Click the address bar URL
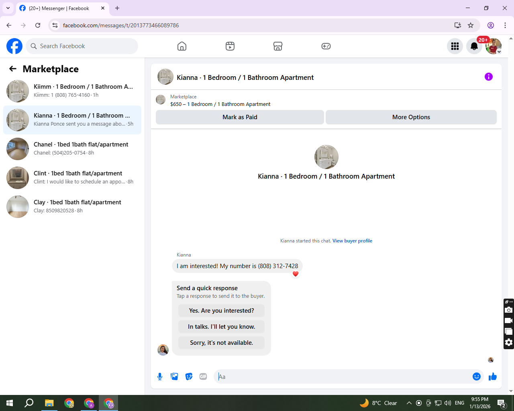The height and width of the screenshot is (411, 514). tap(121, 25)
